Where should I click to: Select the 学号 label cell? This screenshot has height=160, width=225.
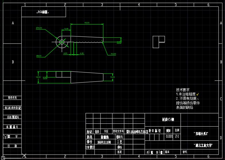[x=90, y=142]
